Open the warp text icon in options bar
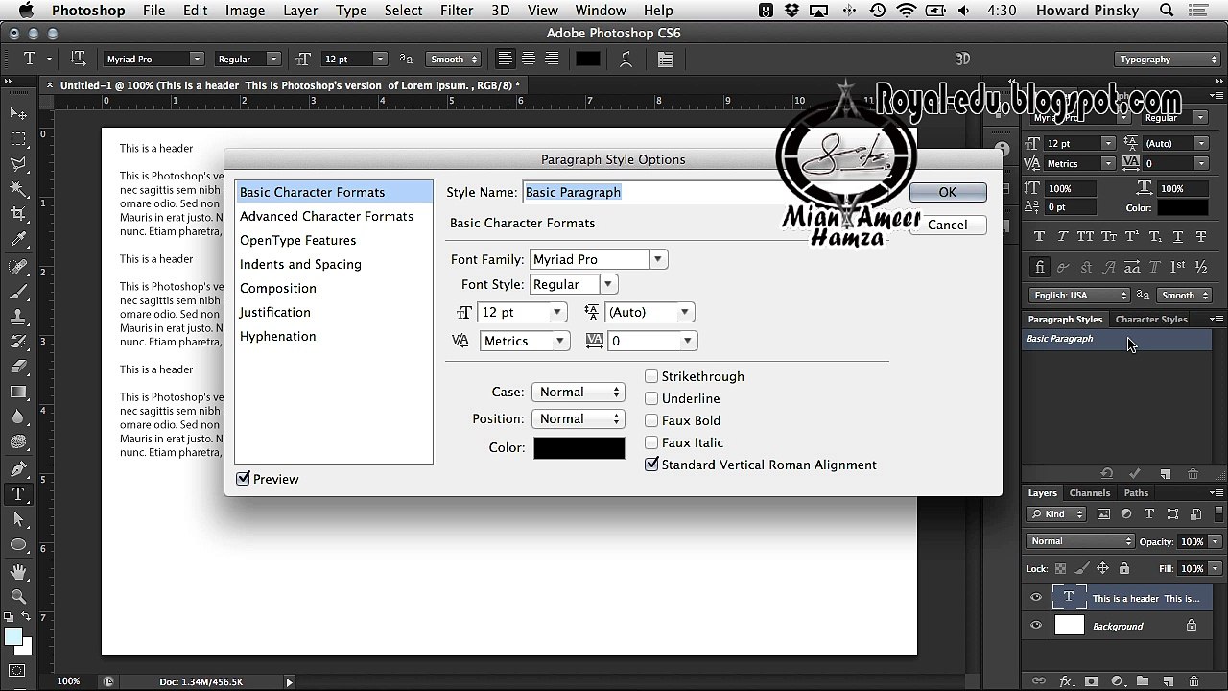This screenshot has width=1228, height=691. pos(626,60)
